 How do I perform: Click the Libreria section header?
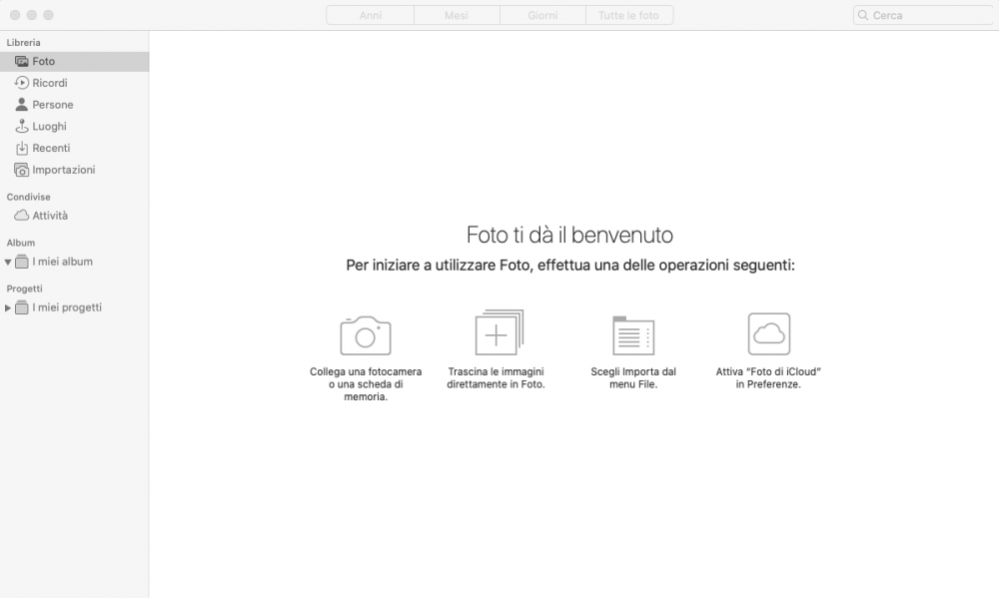(x=24, y=43)
